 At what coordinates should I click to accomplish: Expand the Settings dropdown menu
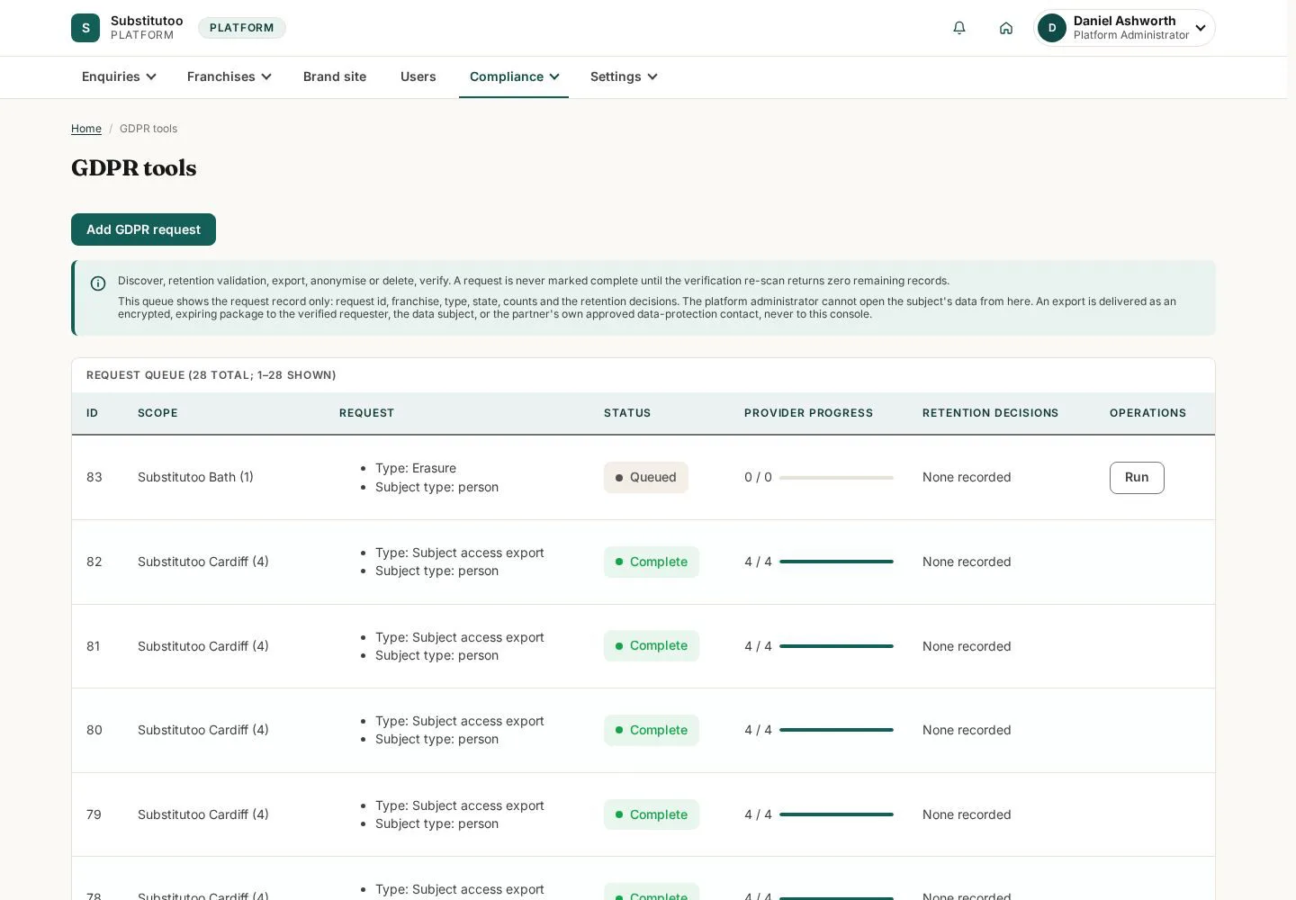point(624,76)
